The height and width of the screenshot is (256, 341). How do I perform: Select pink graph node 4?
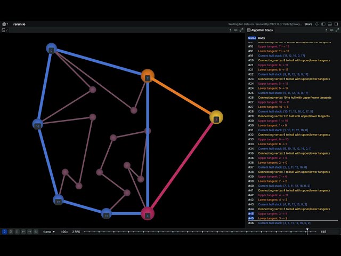click(148, 213)
